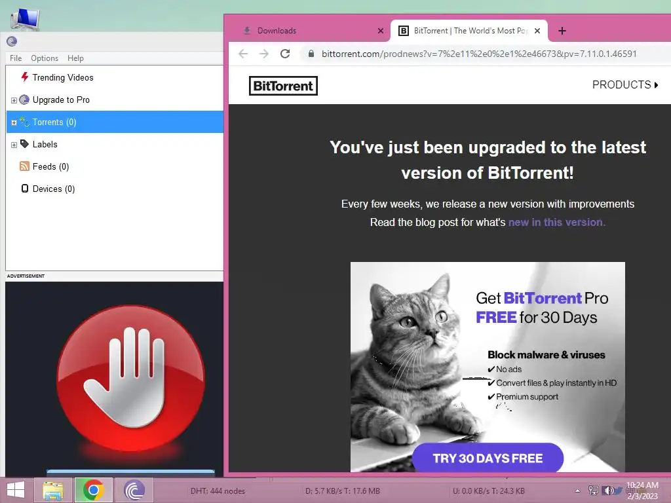671x503 pixels.
Task: Click the Twitter bird icon in status bar
Action: point(619,490)
